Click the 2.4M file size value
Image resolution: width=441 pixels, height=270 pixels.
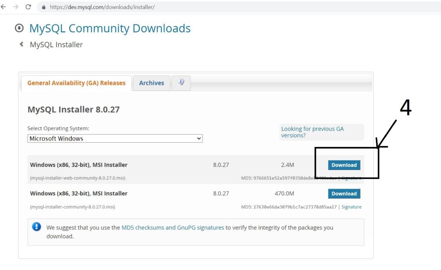tap(287, 165)
